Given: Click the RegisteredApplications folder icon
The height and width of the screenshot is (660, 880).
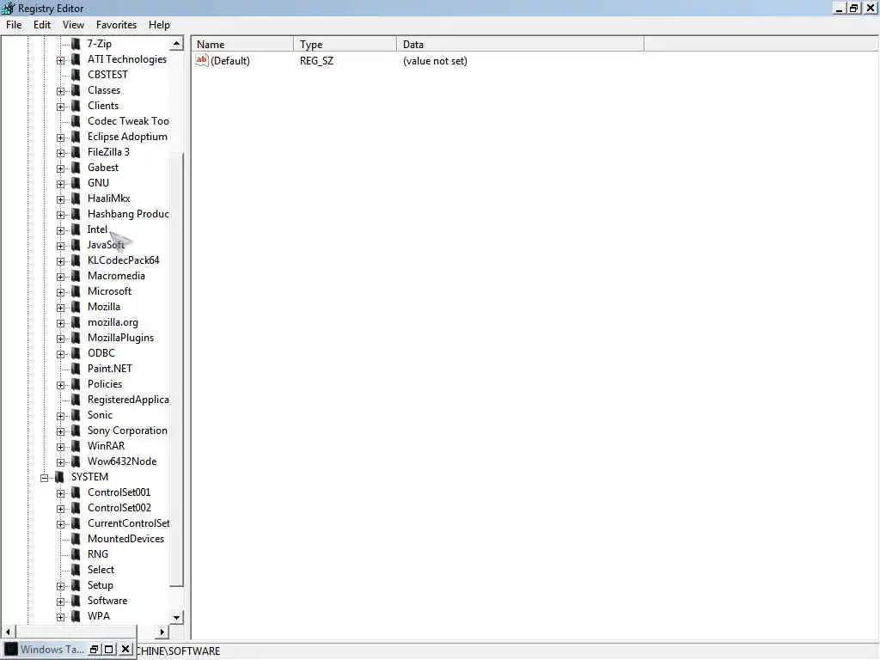Looking at the screenshot, I should [x=76, y=400].
